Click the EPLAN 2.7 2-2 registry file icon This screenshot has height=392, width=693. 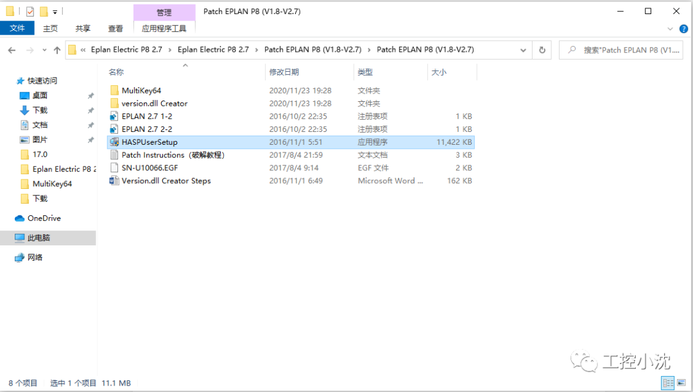click(114, 129)
